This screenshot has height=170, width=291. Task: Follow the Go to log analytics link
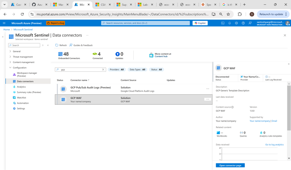275,144
